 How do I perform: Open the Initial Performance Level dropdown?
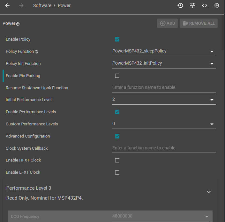coord(164,99)
